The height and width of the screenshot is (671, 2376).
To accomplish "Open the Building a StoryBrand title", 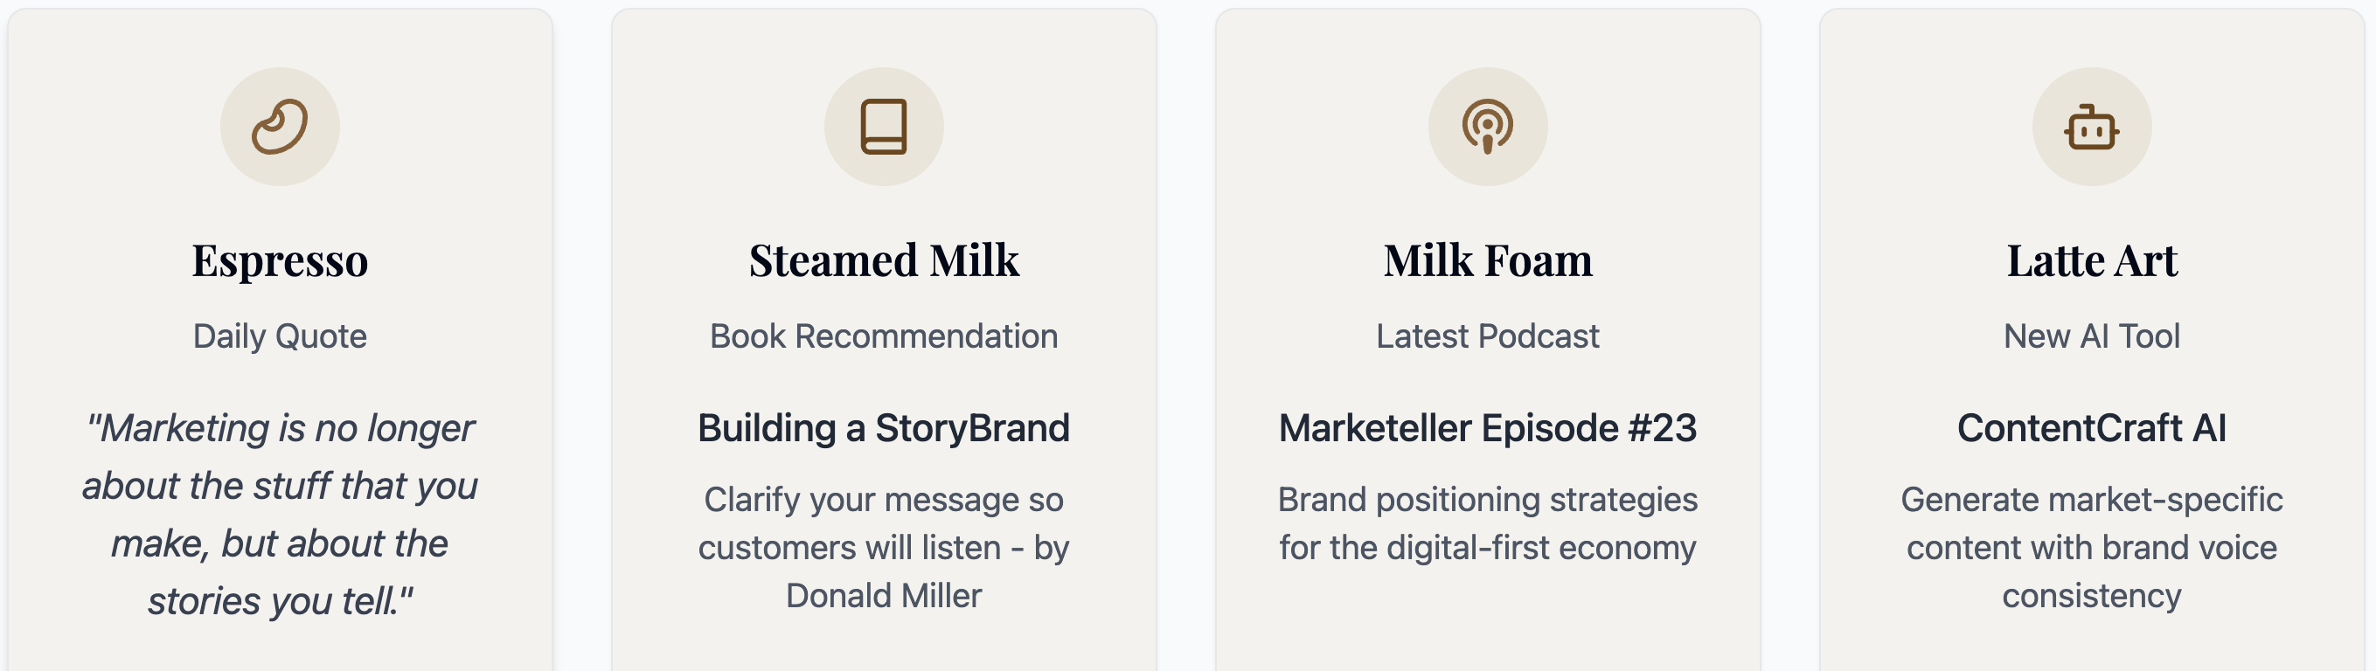I will tap(884, 427).
